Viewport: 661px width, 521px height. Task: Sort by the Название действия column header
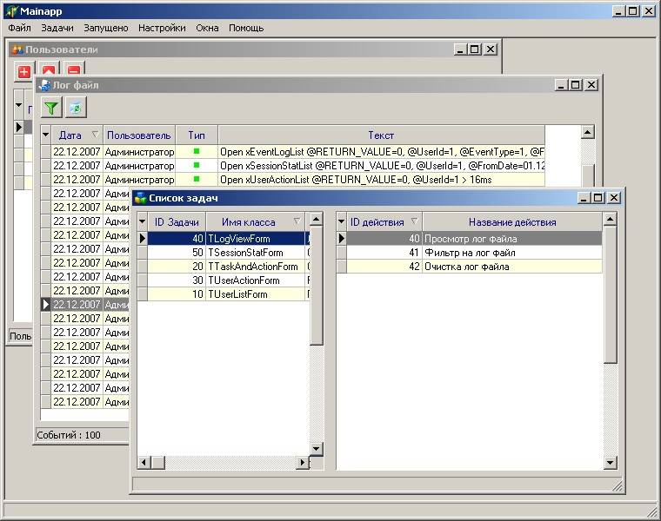(x=512, y=221)
